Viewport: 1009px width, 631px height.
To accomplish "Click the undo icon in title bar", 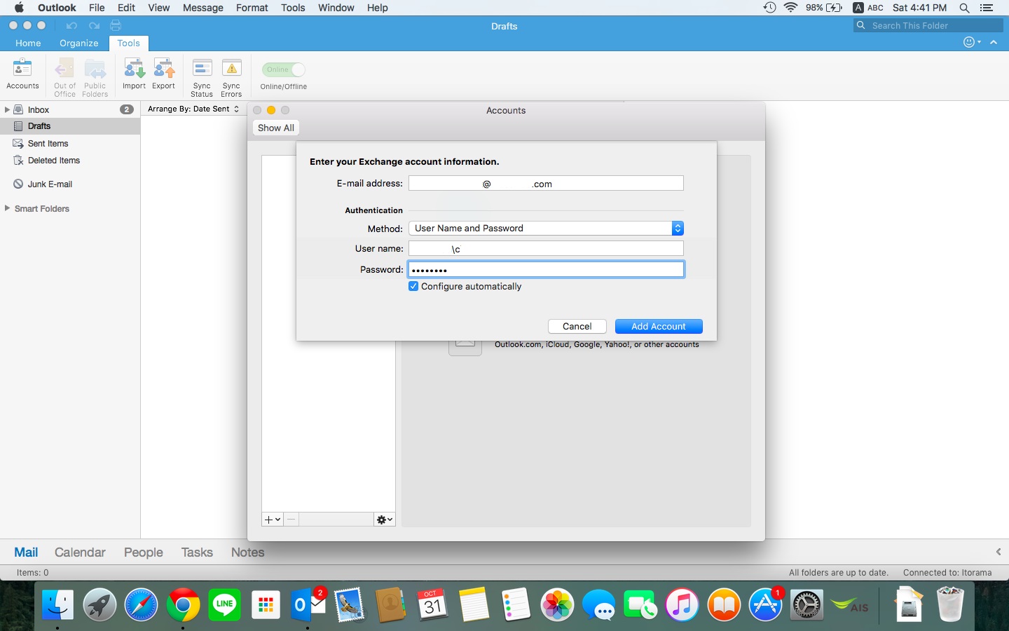I will point(71,25).
